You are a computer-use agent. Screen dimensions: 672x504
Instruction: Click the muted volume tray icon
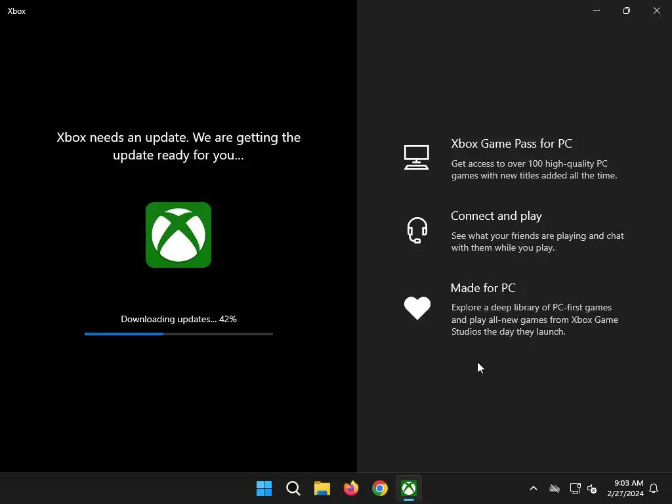[592, 488]
